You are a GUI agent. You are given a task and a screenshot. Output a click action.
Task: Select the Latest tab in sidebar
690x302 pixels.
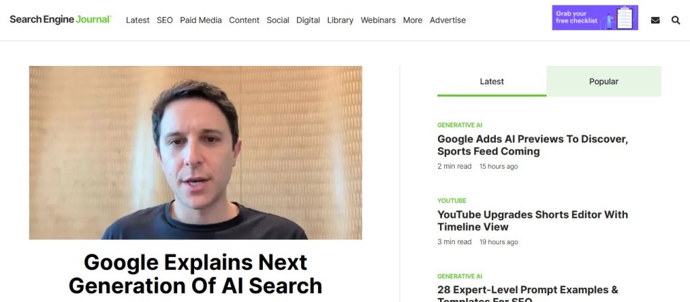(x=491, y=81)
